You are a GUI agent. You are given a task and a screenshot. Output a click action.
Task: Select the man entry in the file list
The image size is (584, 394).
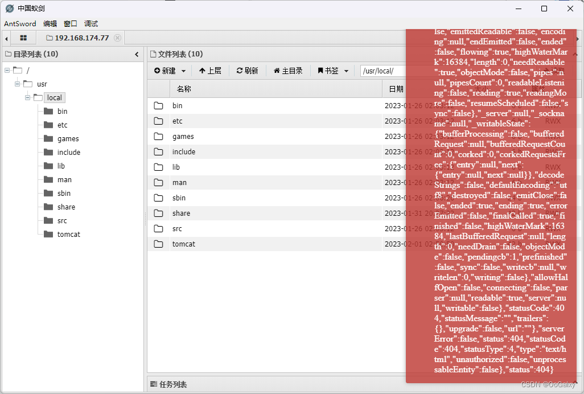179,182
